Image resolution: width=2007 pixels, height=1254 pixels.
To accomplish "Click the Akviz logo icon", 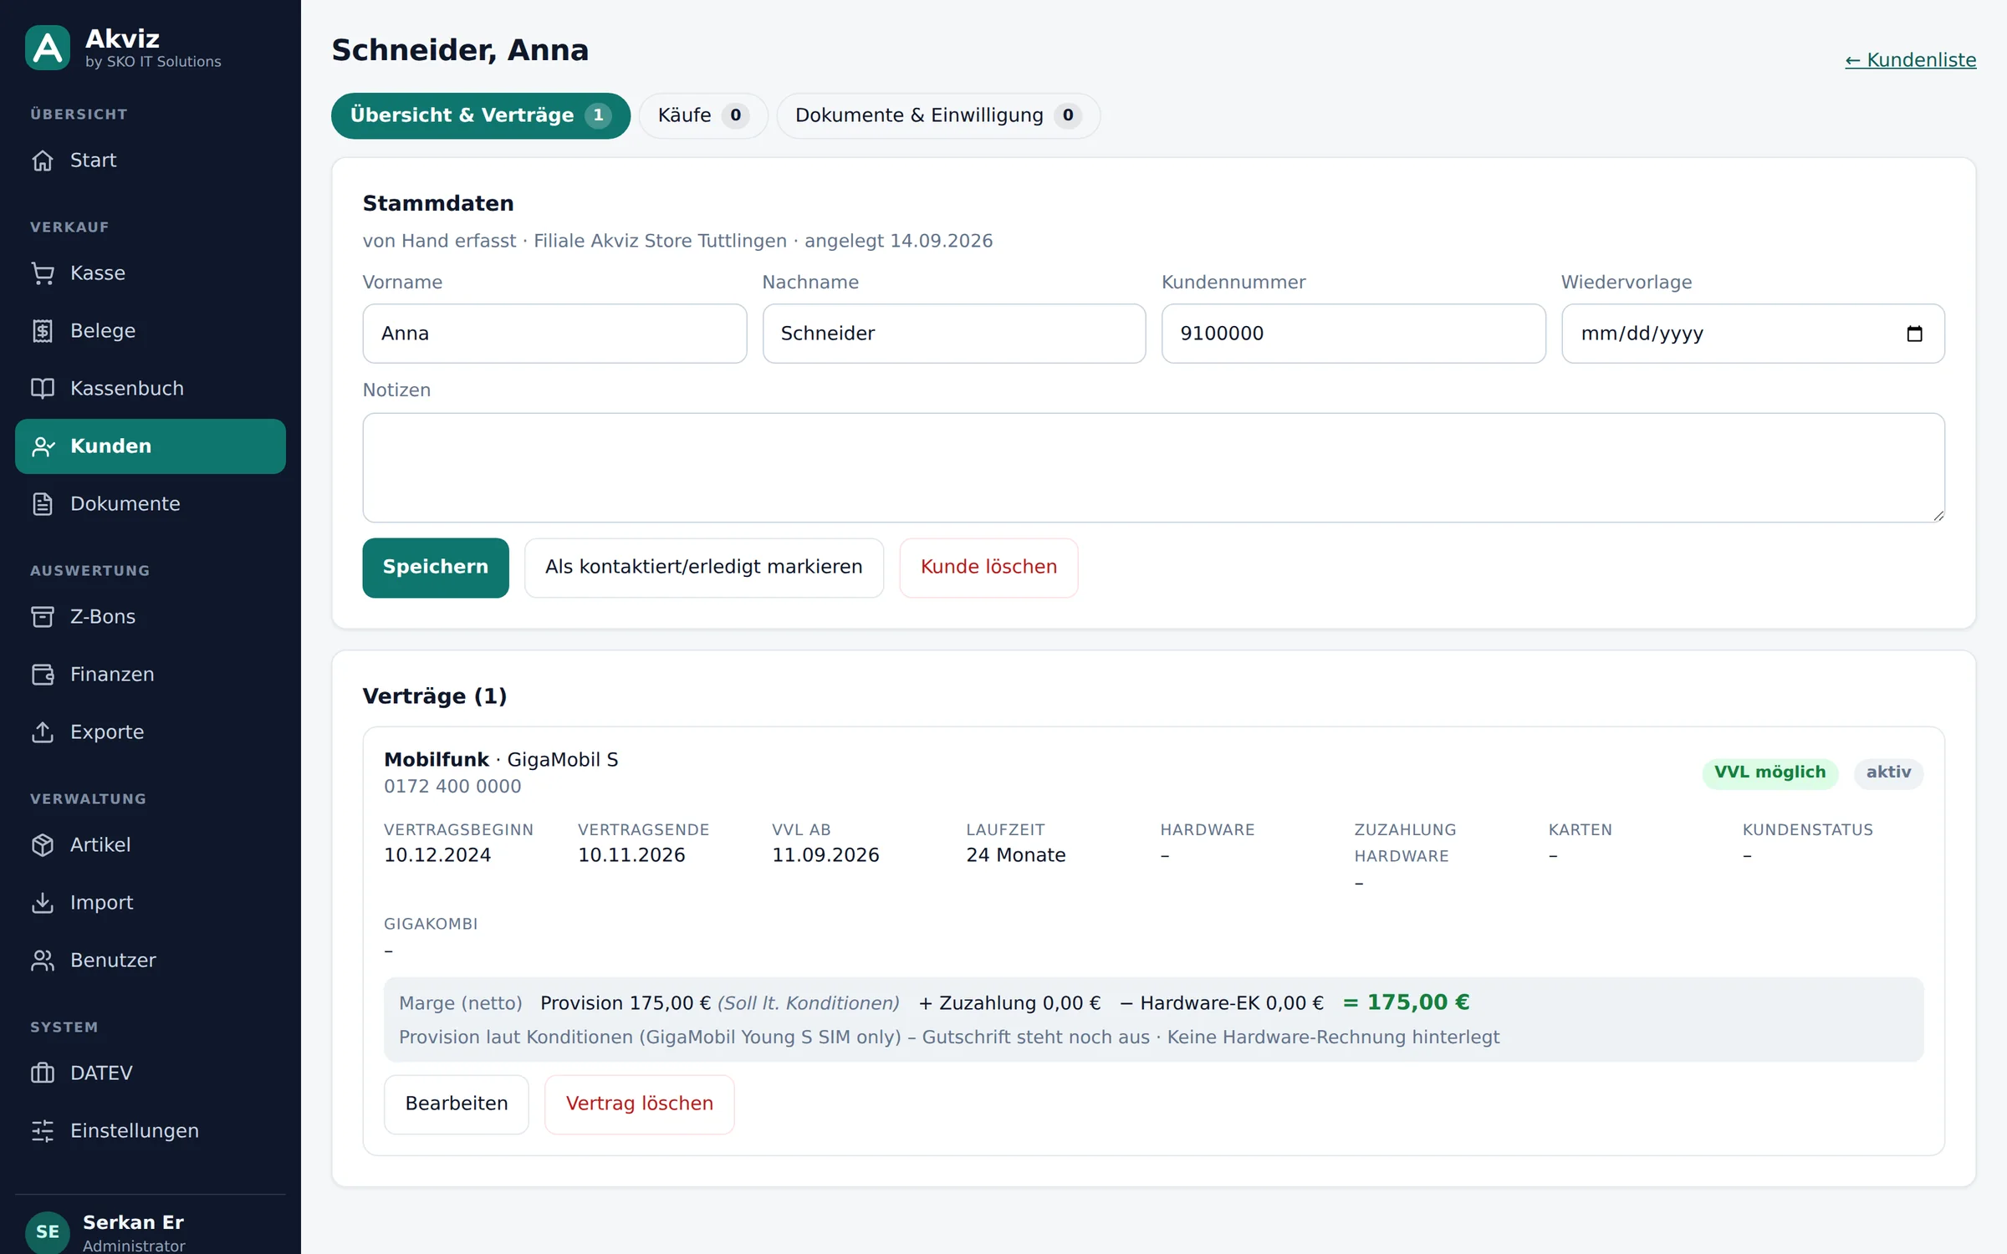I will [48, 48].
